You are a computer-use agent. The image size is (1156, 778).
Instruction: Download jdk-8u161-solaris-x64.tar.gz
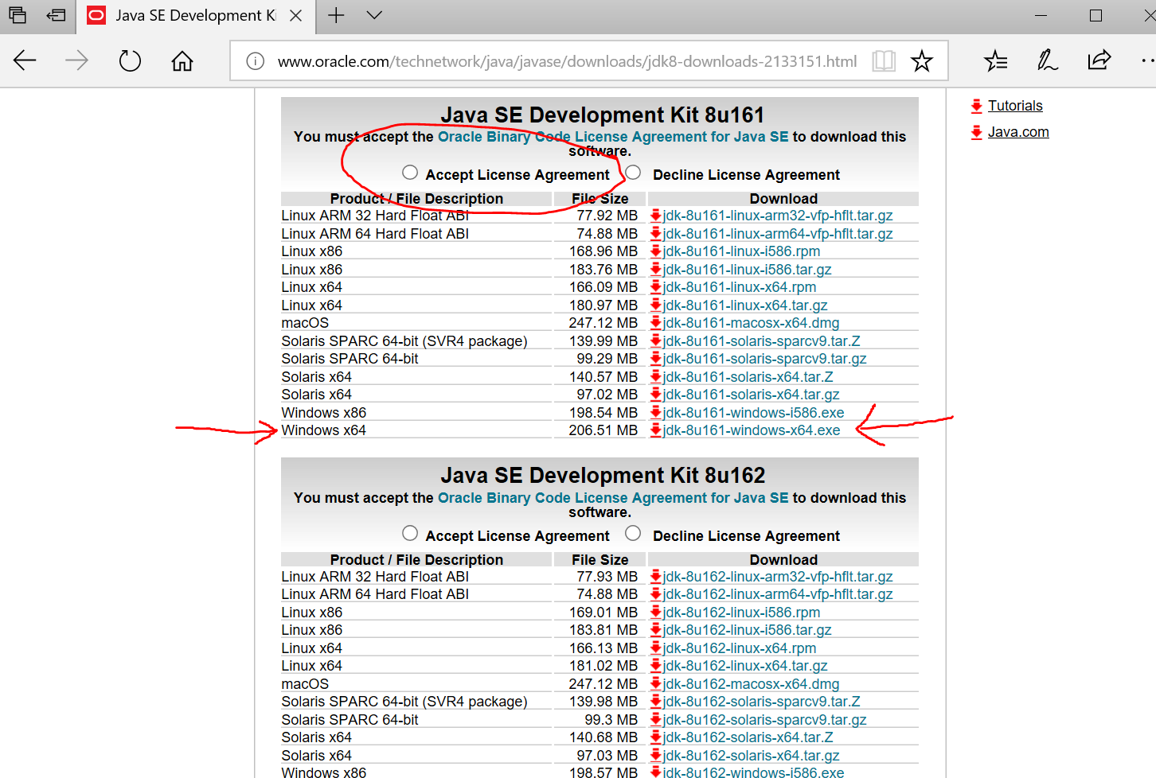[x=751, y=395]
